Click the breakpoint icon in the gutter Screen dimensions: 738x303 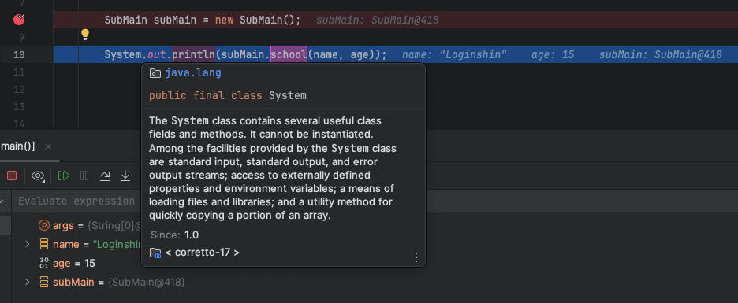(x=19, y=20)
